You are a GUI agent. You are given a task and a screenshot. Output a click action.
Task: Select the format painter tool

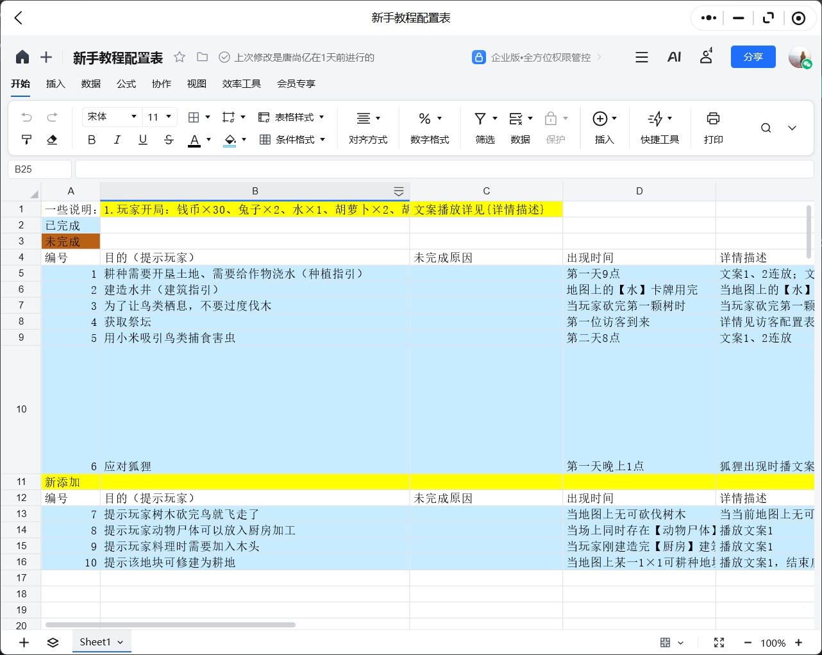pos(26,140)
